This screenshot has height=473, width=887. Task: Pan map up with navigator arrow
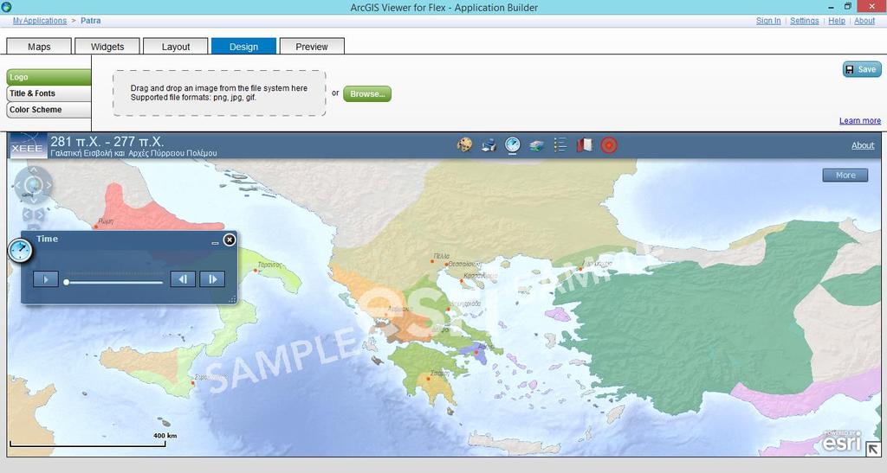click(x=34, y=169)
